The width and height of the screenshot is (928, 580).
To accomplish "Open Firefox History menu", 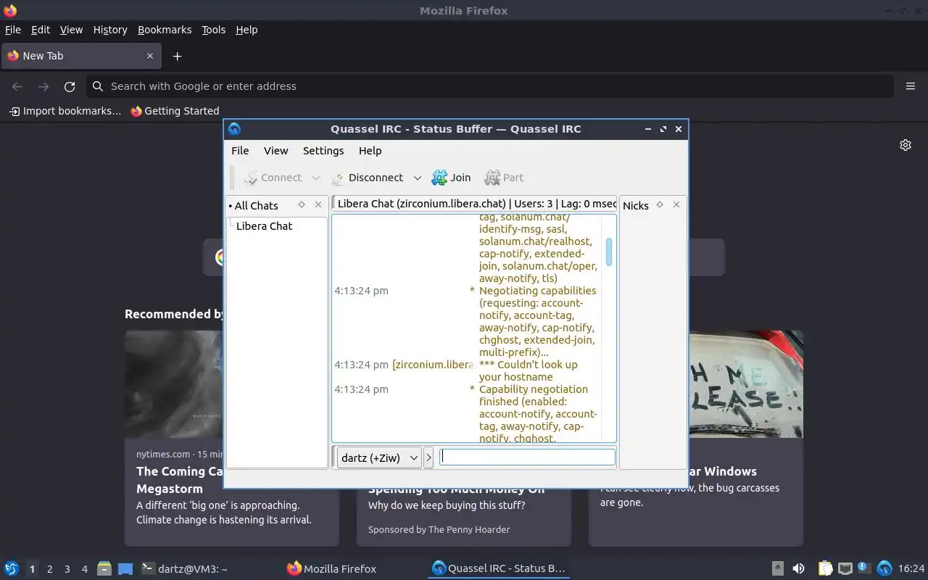I will [110, 30].
